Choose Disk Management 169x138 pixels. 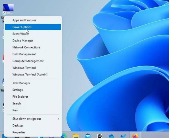coord(33,54)
